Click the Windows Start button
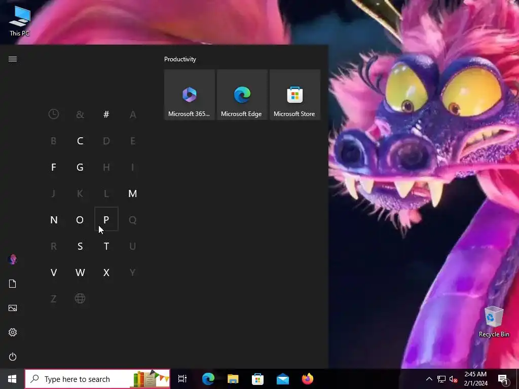The width and height of the screenshot is (519, 389). click(x=12, y=379)
